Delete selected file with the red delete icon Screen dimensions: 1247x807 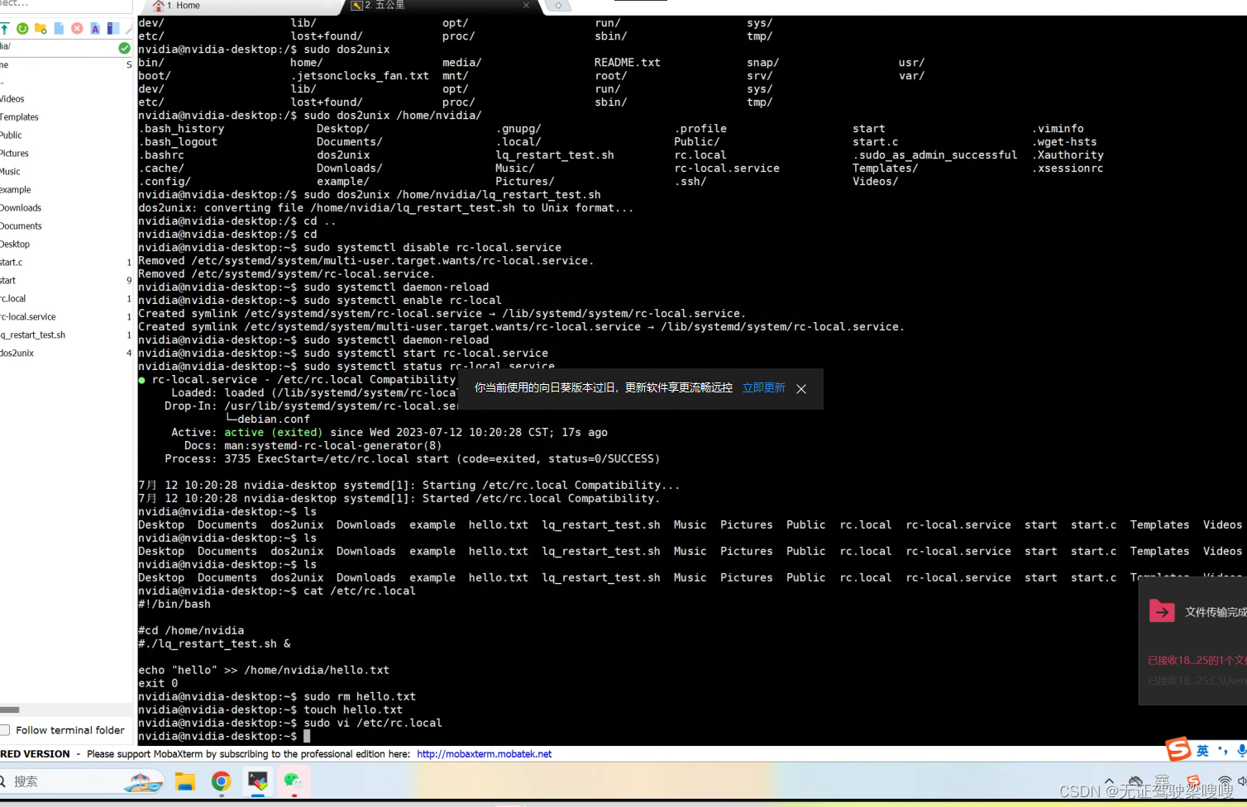point(78,28)
